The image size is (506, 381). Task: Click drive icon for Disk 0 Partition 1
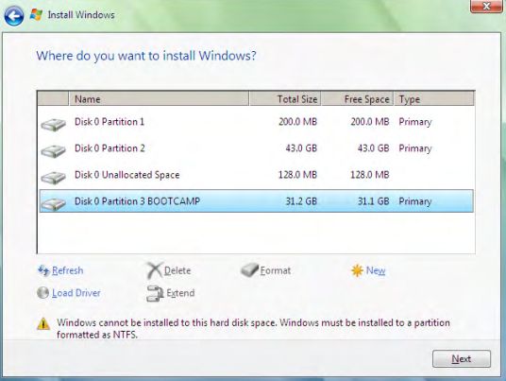tap(53, 125)
